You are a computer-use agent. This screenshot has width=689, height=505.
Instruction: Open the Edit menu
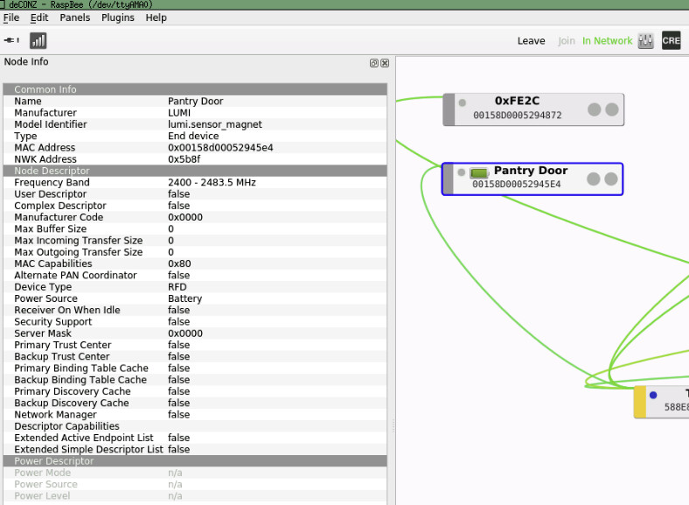coord(39,18)
